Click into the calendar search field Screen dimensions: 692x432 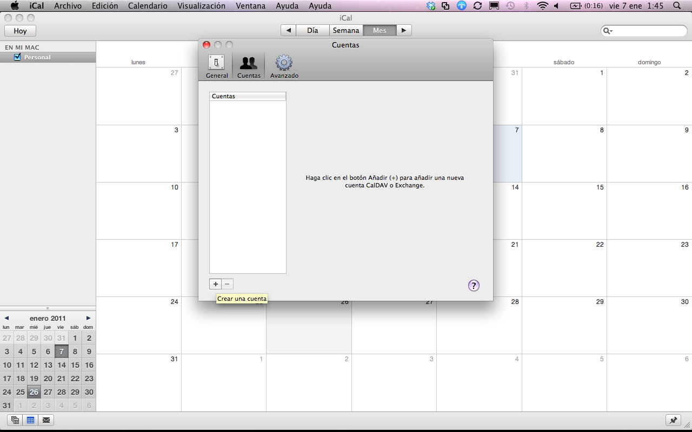[x=644, y=31]
